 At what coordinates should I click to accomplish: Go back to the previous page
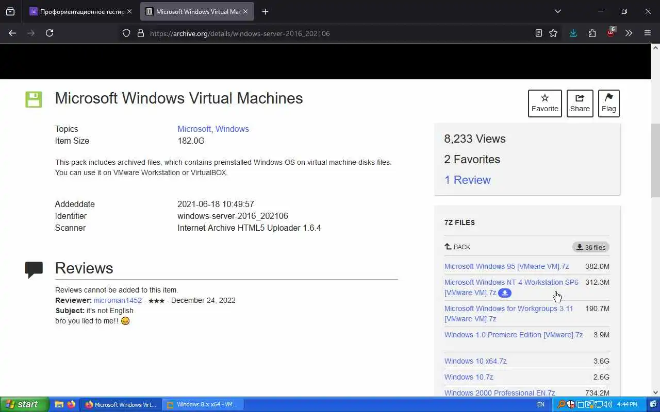[x=12, y=33]
